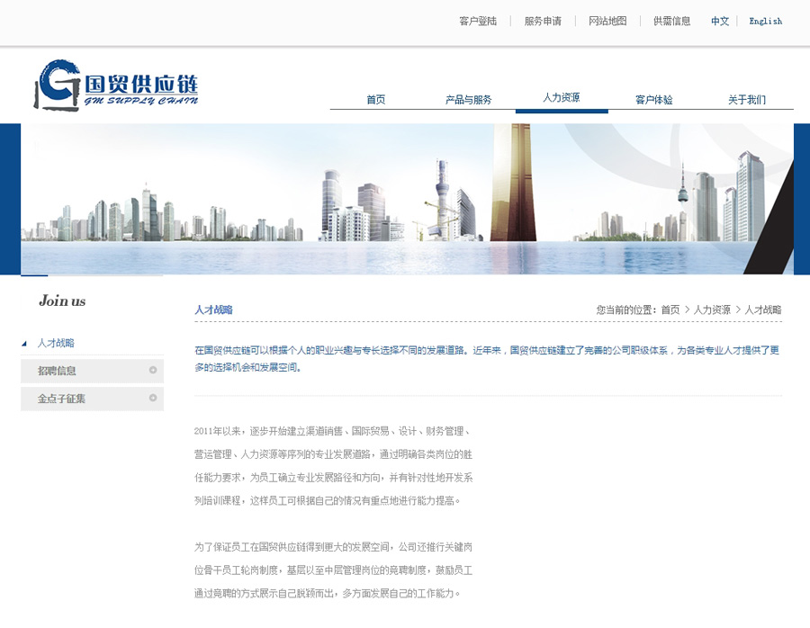The image size is (810, 628).
Task: Click the Join us heading
Action: pos(62,301)
